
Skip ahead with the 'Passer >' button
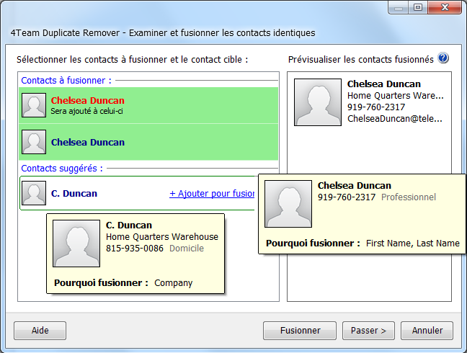point(368,331)
